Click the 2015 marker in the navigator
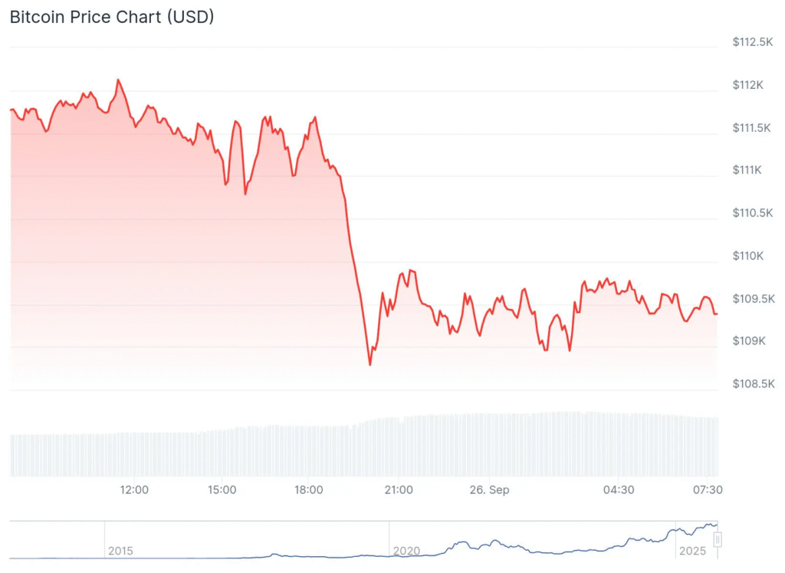785x573 pixels. 120,551
